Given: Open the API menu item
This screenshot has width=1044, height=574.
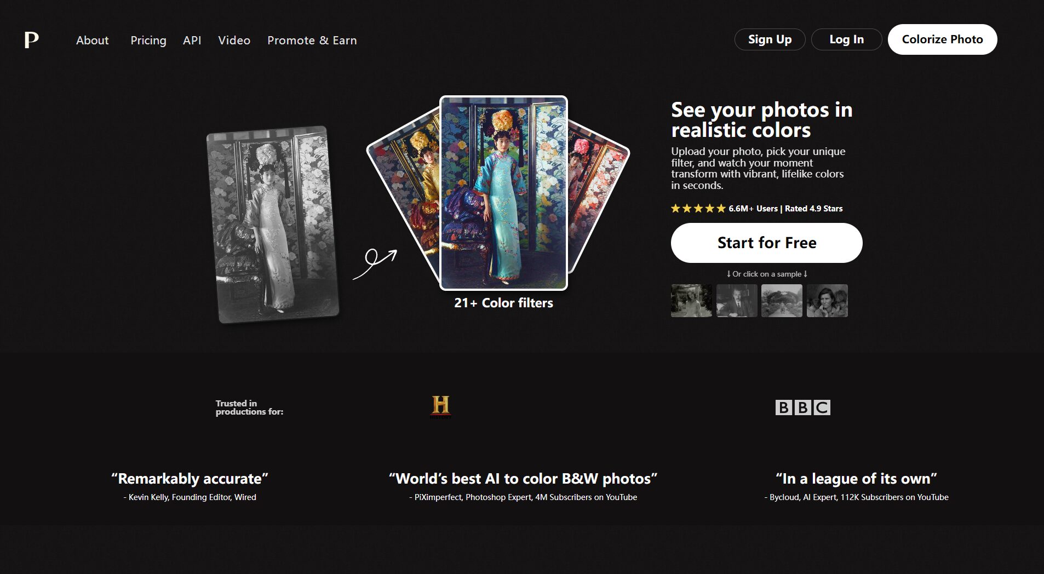Looking at the screenshot, I should 192,41.
